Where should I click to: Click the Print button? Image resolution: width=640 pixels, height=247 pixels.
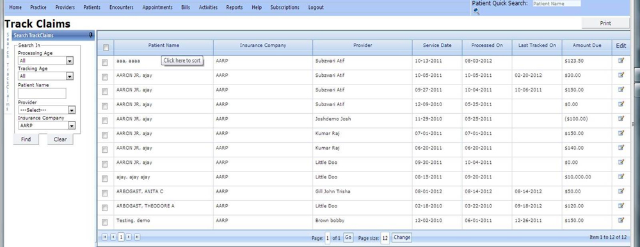(x=605, y=23)
